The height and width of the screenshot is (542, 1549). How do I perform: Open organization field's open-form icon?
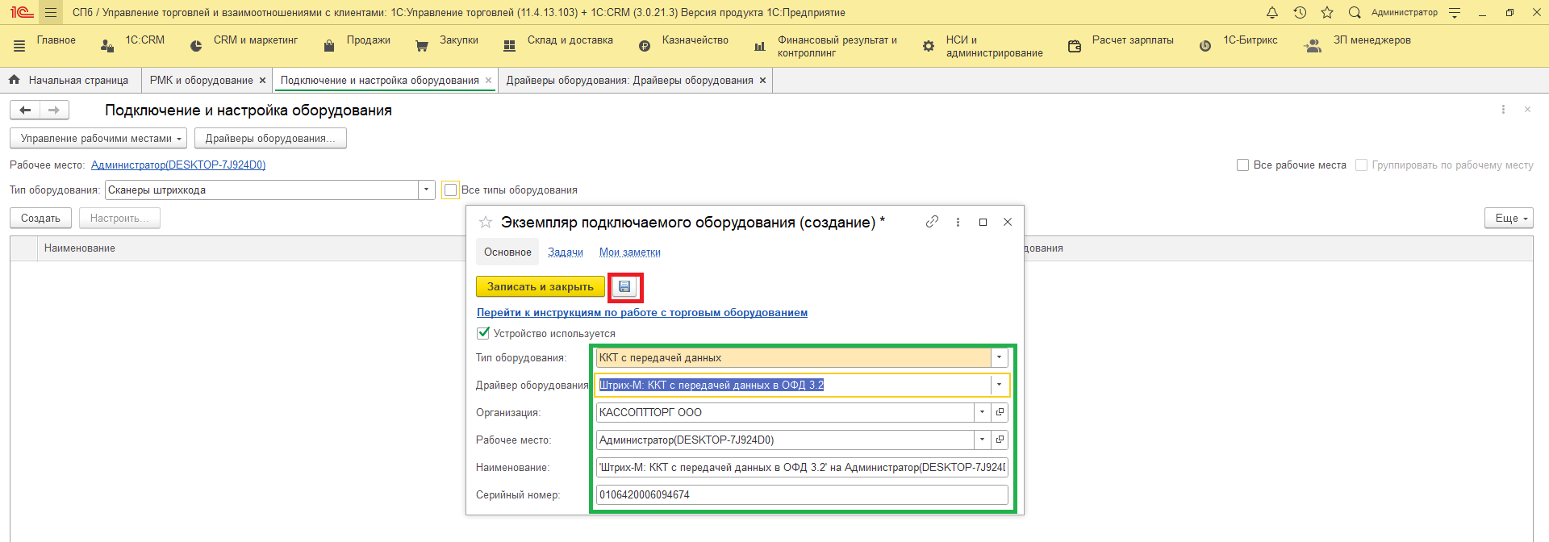(x=1000, y=412)
